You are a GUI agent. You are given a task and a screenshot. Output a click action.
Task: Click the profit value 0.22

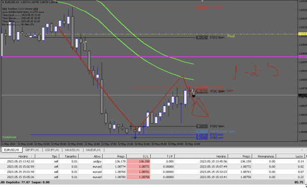click(x=301, y=177)
